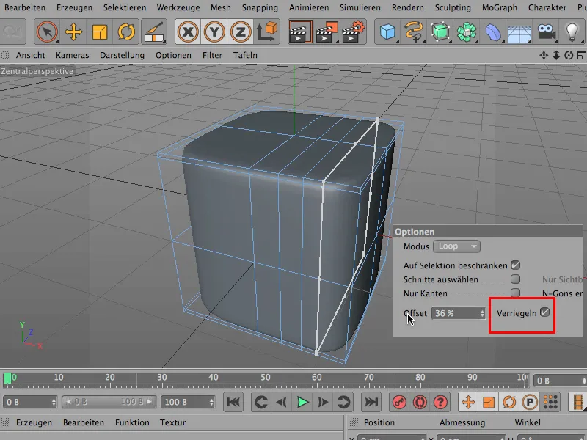Activate the Scale tool in top toolbar

tap(100, 32)
